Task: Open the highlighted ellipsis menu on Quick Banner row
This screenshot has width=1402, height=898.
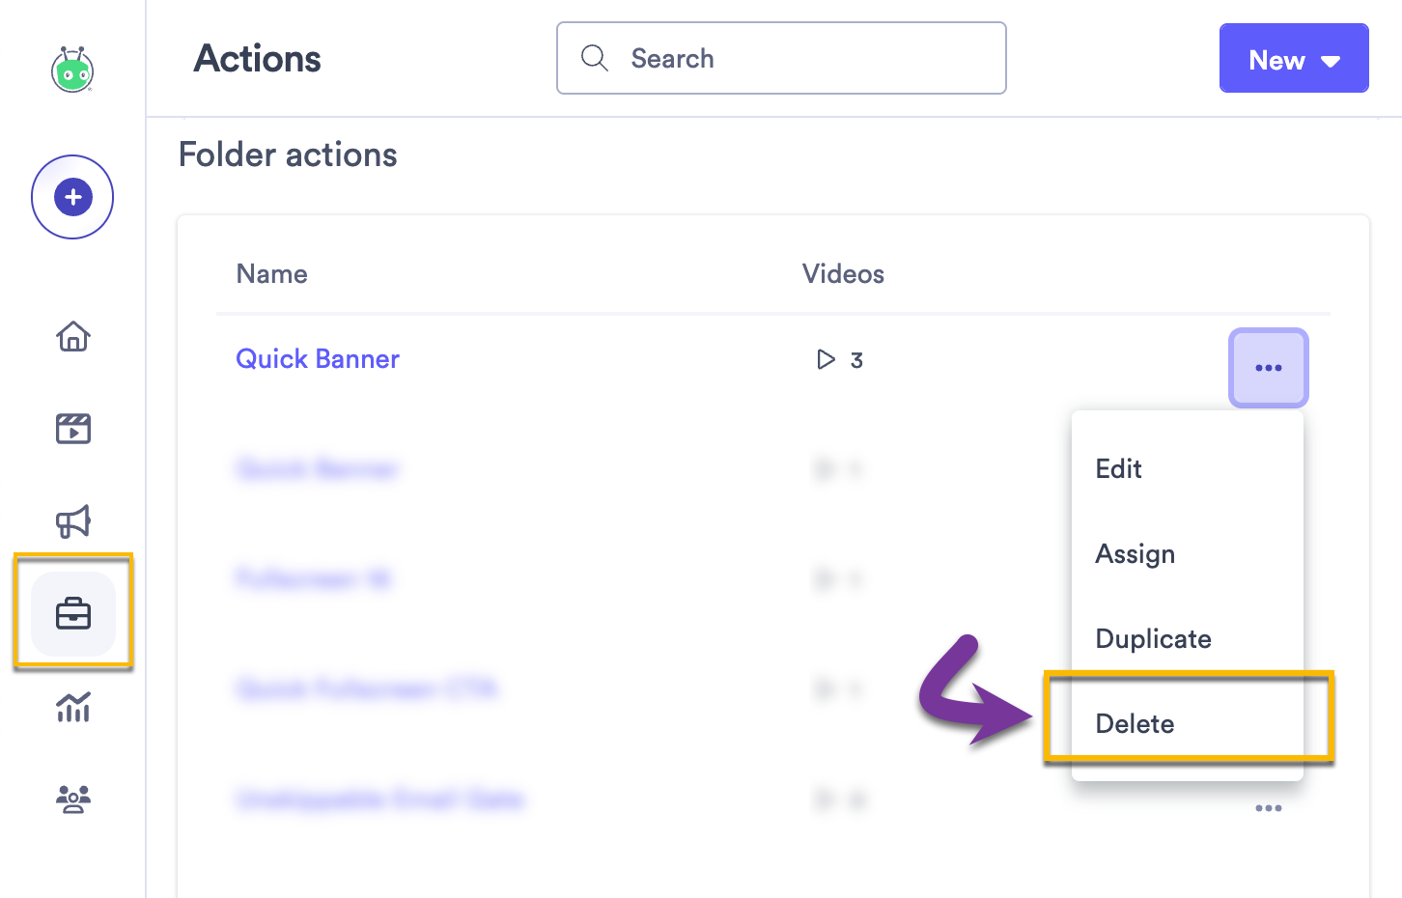Action: [1268, 367]
